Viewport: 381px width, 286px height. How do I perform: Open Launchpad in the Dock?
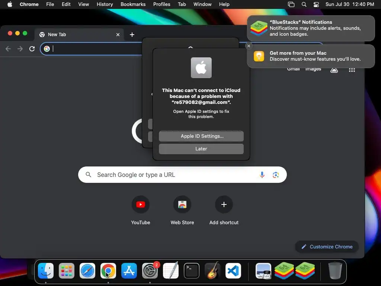(67, 271)
